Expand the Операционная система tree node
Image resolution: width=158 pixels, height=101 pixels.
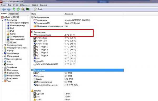[3, 48]
